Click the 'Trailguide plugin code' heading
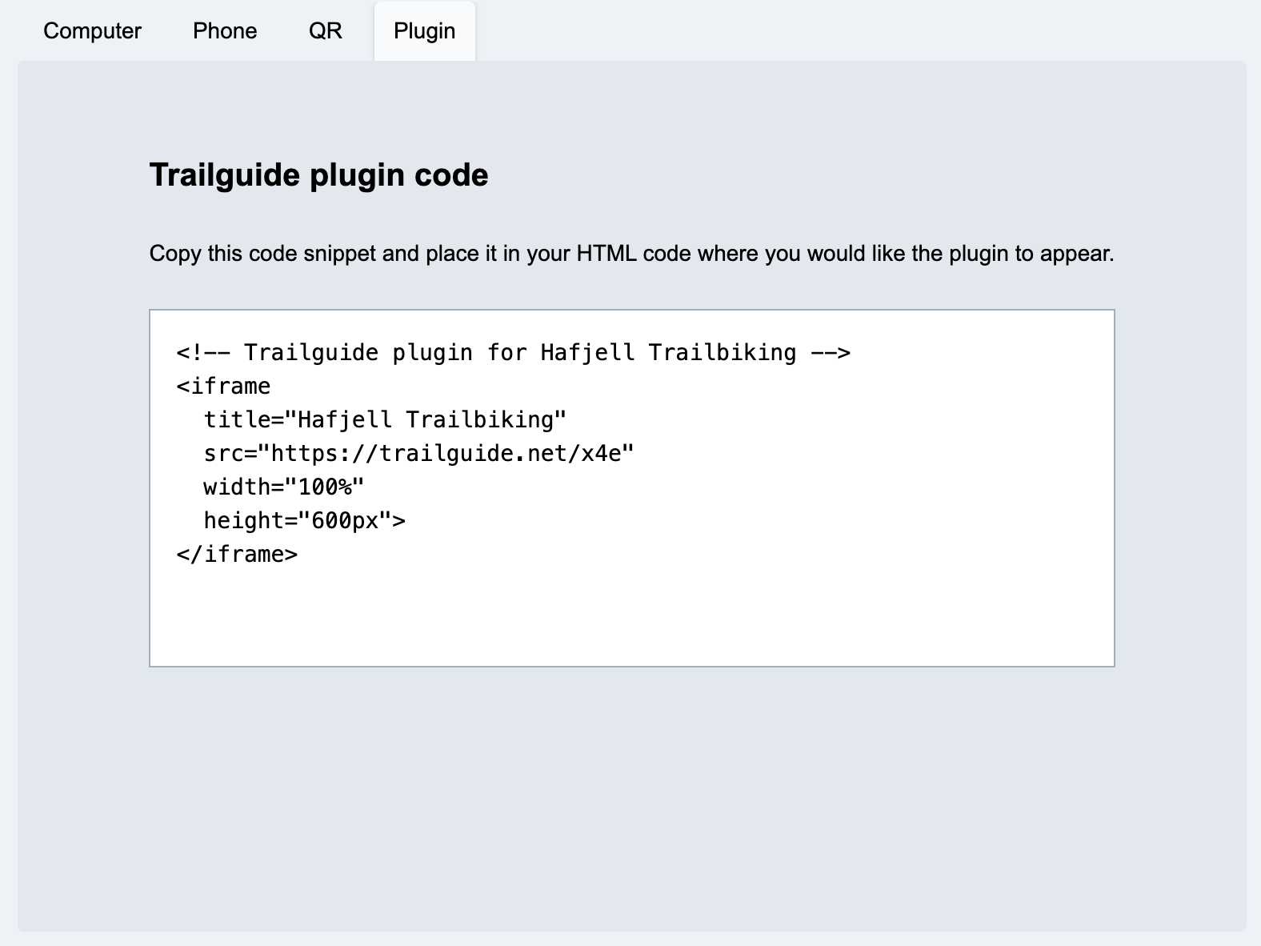 tap(318, 175)
